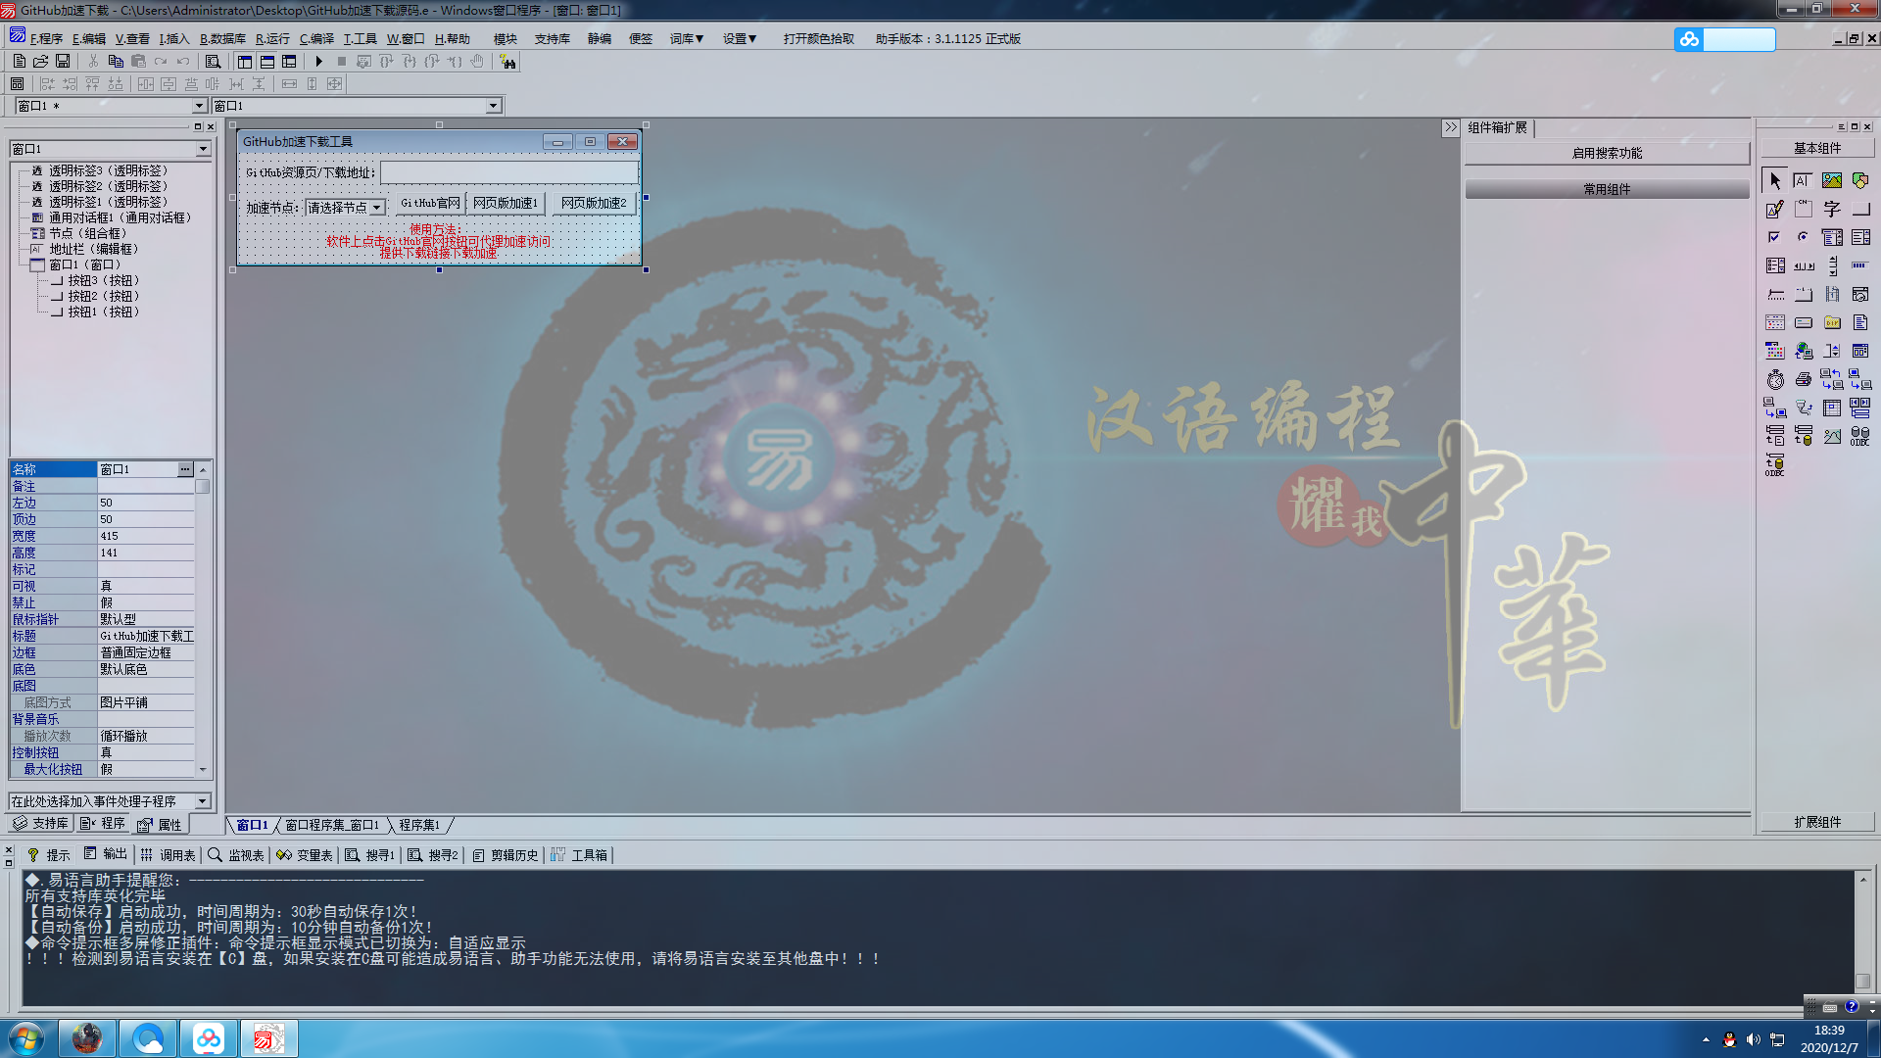Select the radio button component icon

[1803, 237]
